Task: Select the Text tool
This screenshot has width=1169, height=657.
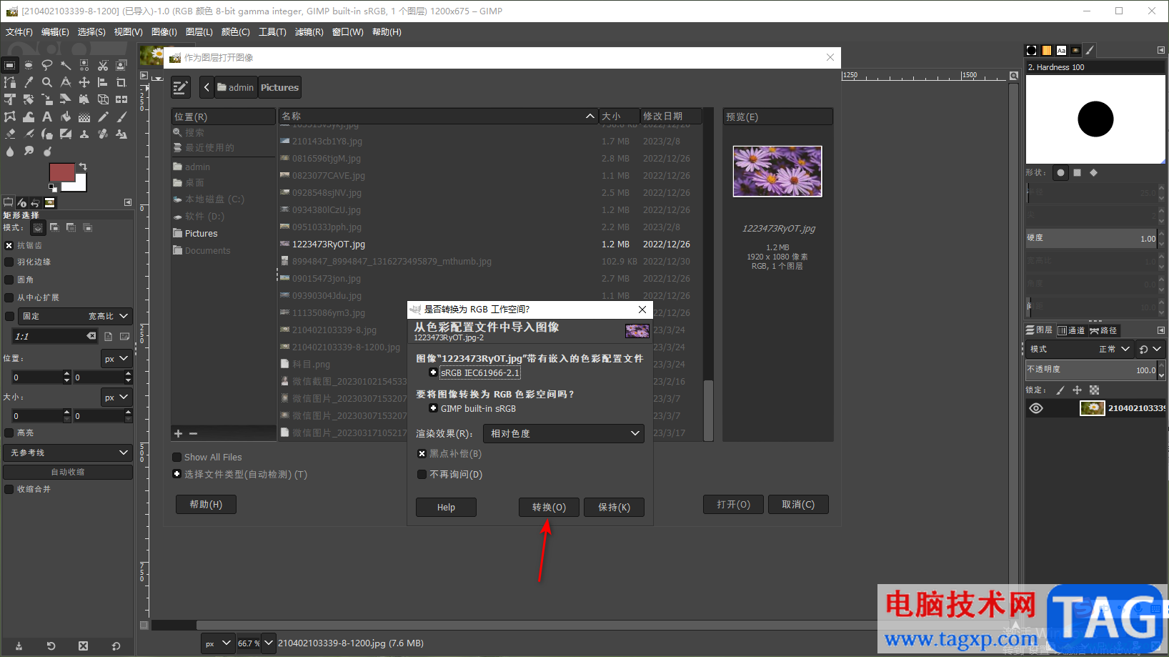Action: pyautogui.click(x=47, y=117)
